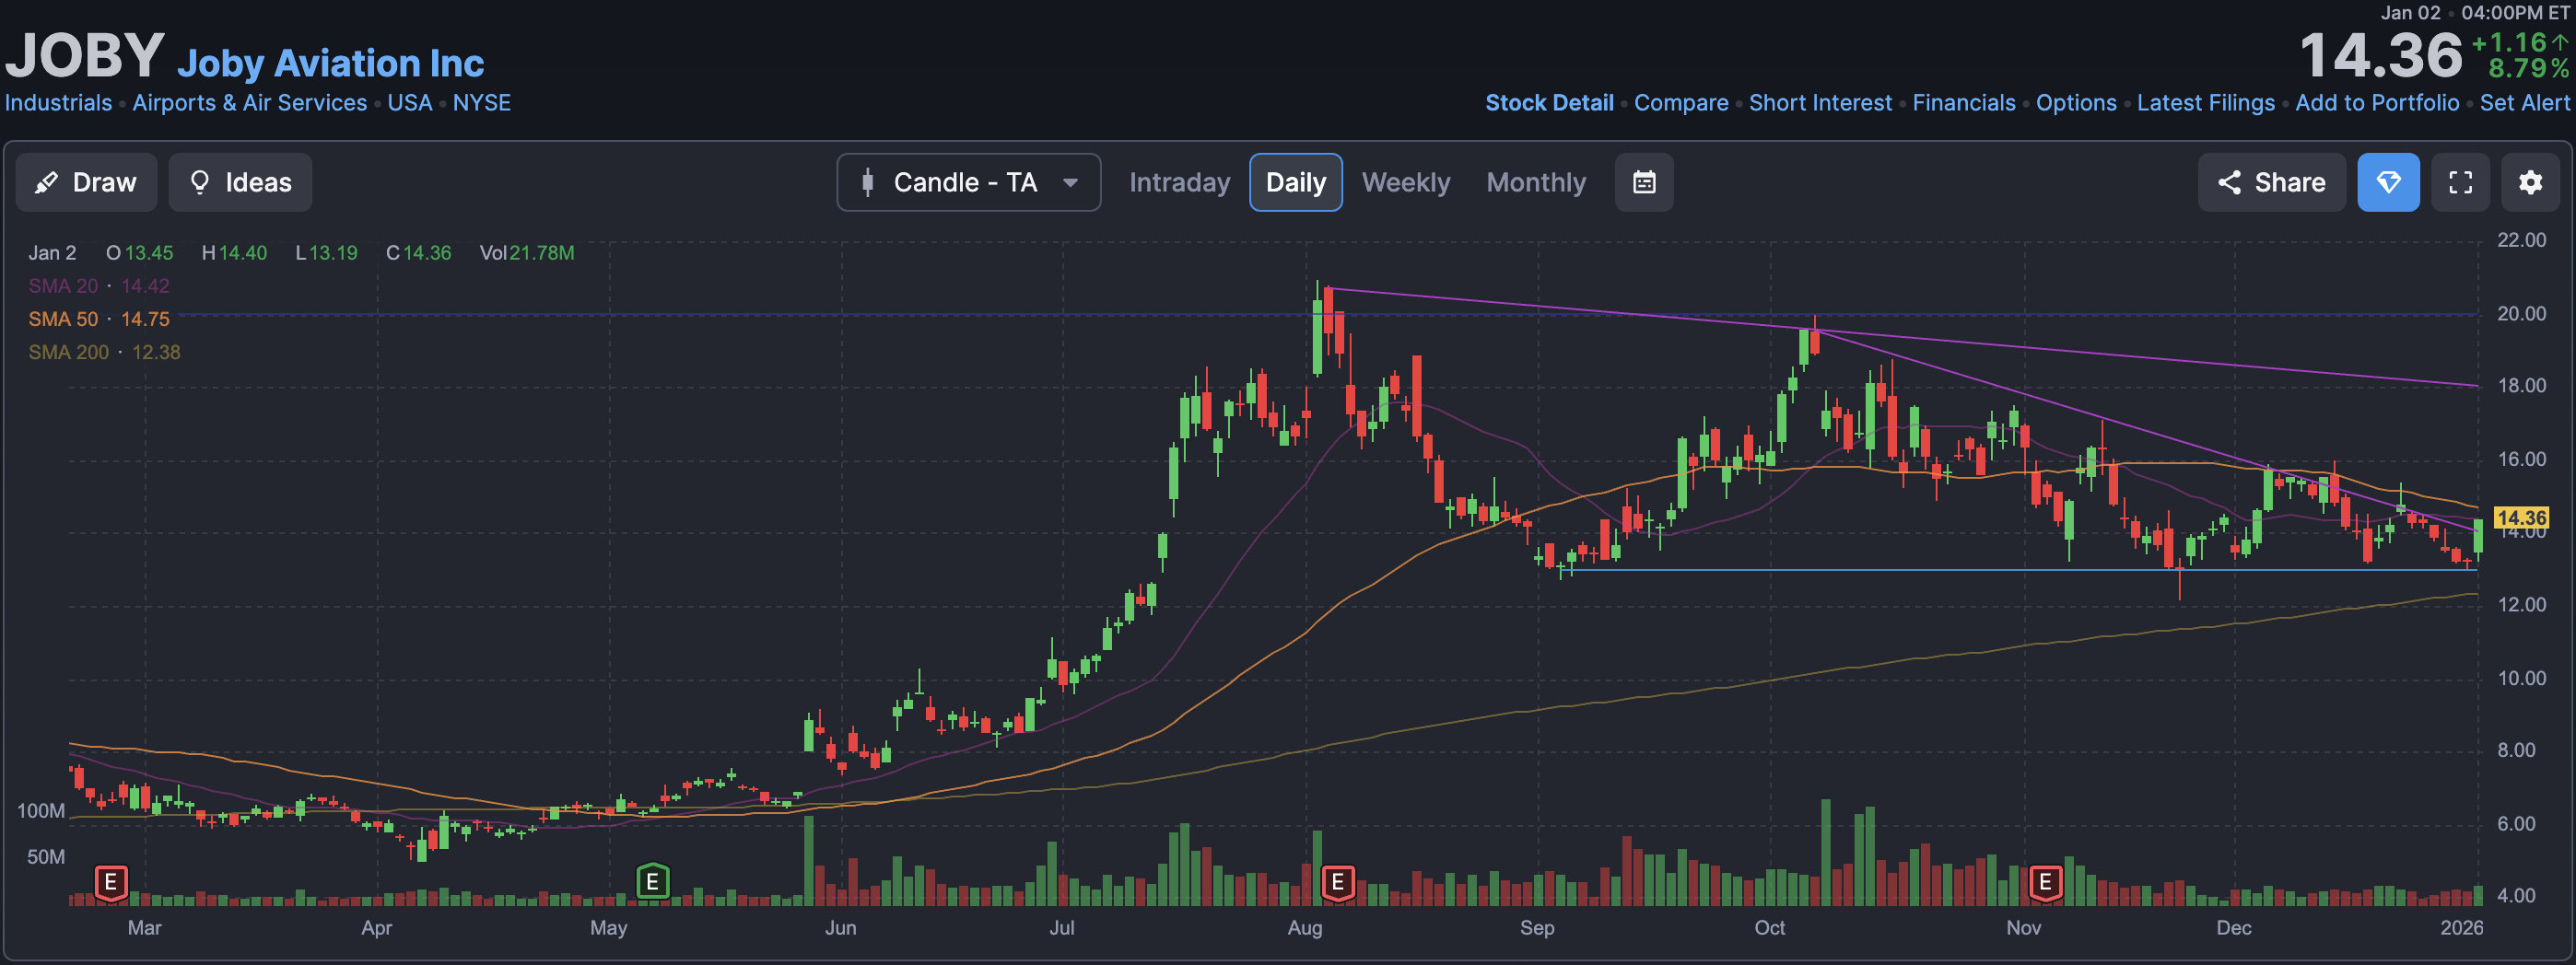Open Airports & Air Services industry link
Image resolution: width=2576 pixels, height=965 pixels.
point(250,103)
